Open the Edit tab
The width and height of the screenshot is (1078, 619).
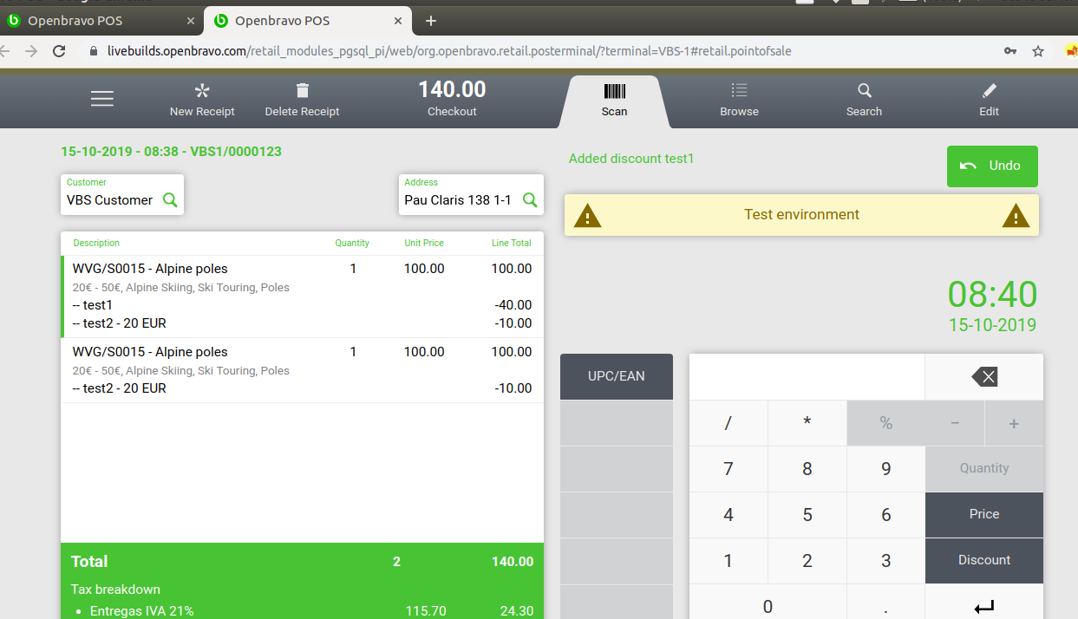click(989, 101)
